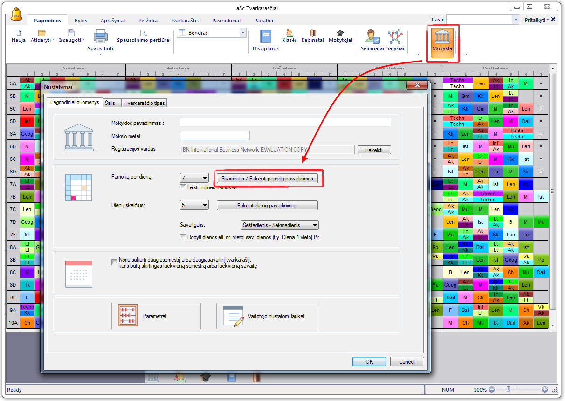Adjust the zoom slider in status bar
This screenshot has width=565, height=401.
(x=508, y=389)
